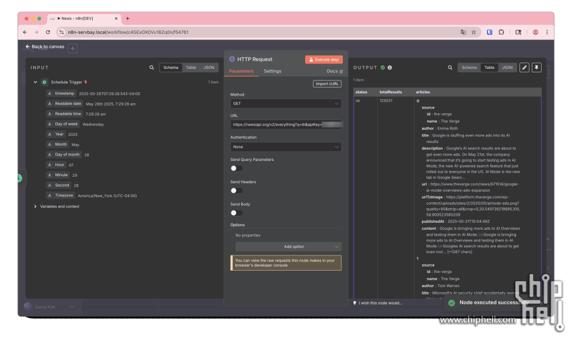This screenshot has height=340, width=572.
Task: Click the browser address bar
Action: (256, 32)
